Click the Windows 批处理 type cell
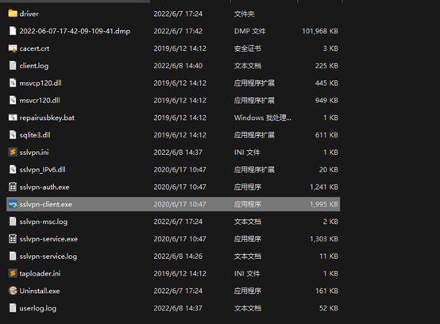This screenshot has height=324, width=440. point(263,118)
